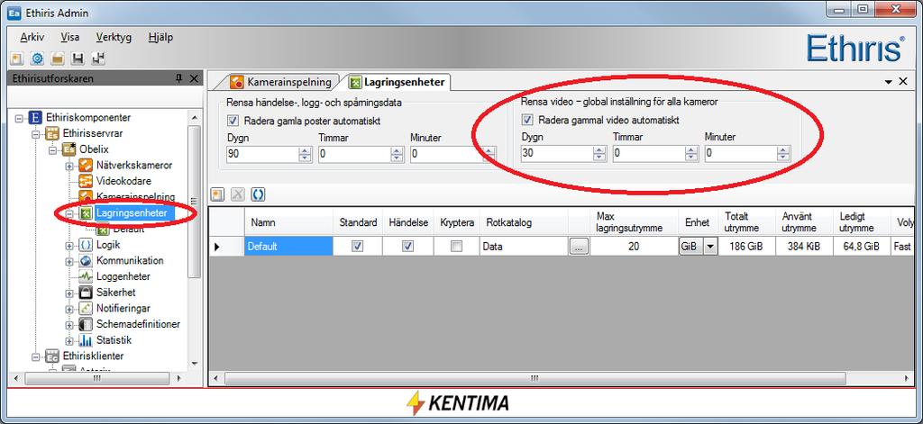Click the open folder toolbar icon
The image size is (923, 424).
57,59
